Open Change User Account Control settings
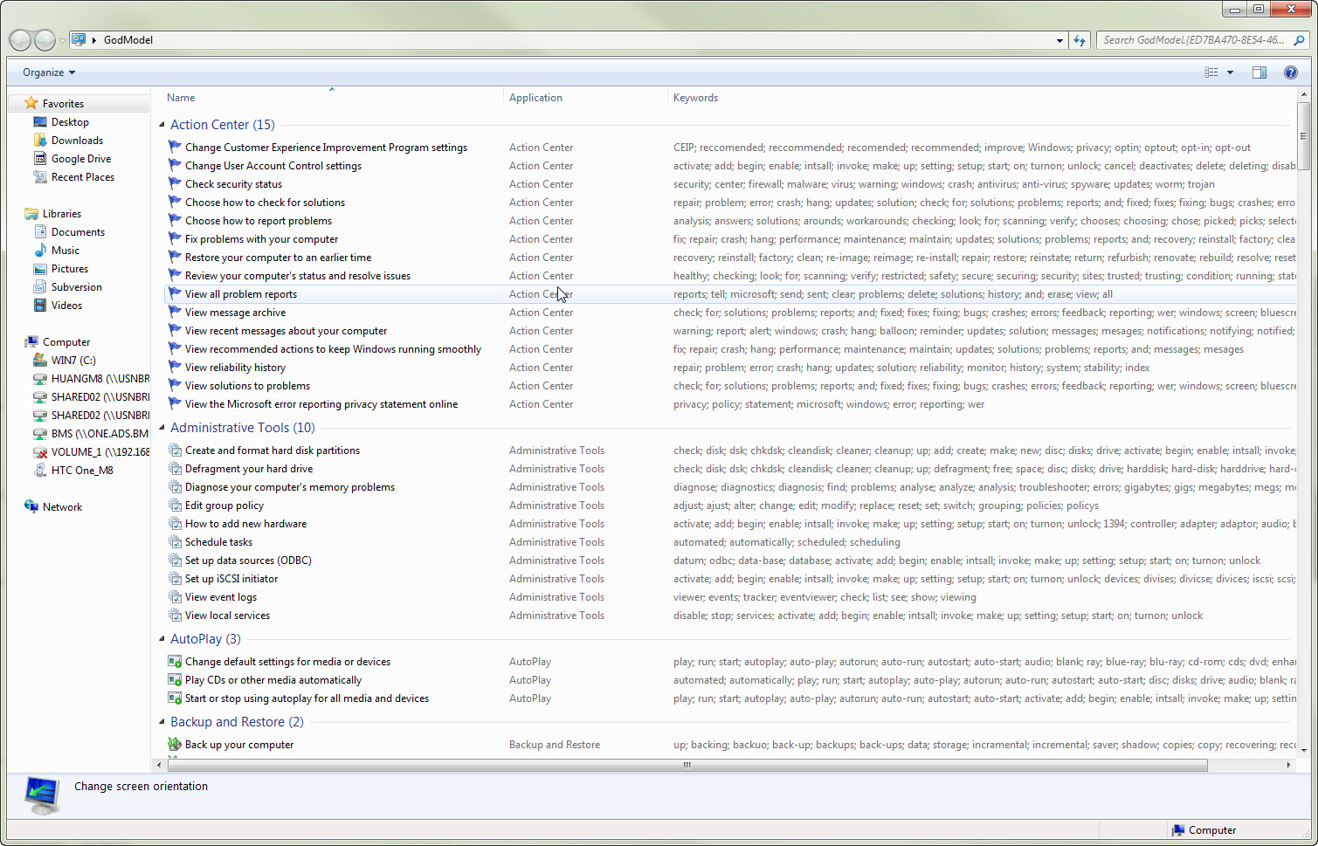This screenshot has width=1318, height=846. pyautogui.click(x=273, y=166)
